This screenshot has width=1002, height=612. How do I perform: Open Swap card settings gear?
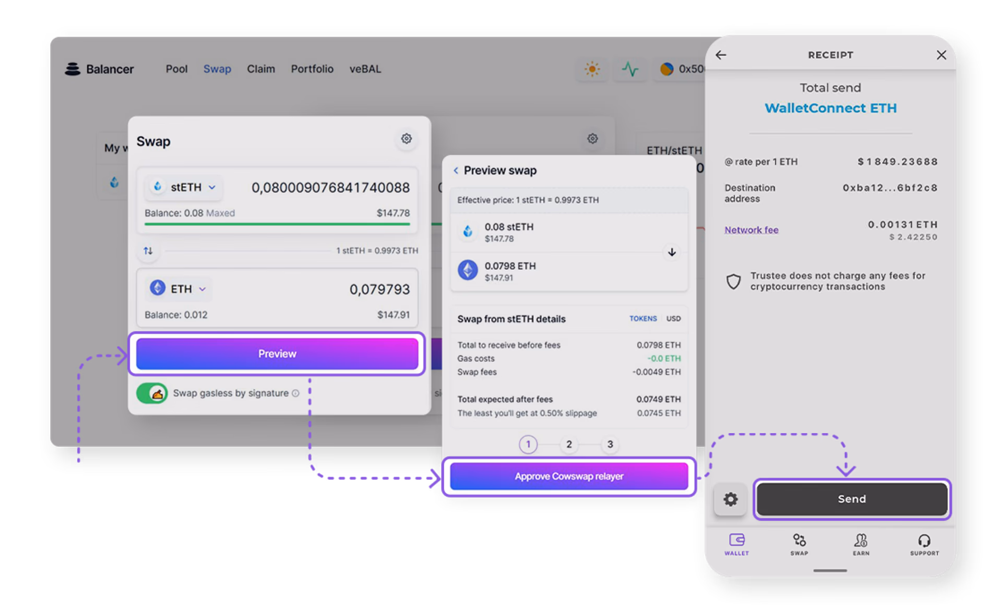pyautogui.click(x=407, y=139)
